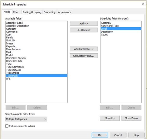147x139 pixels.
Task: Open the Add Parameter dialog
Action: pyautogui.click(x=84, y=49)
